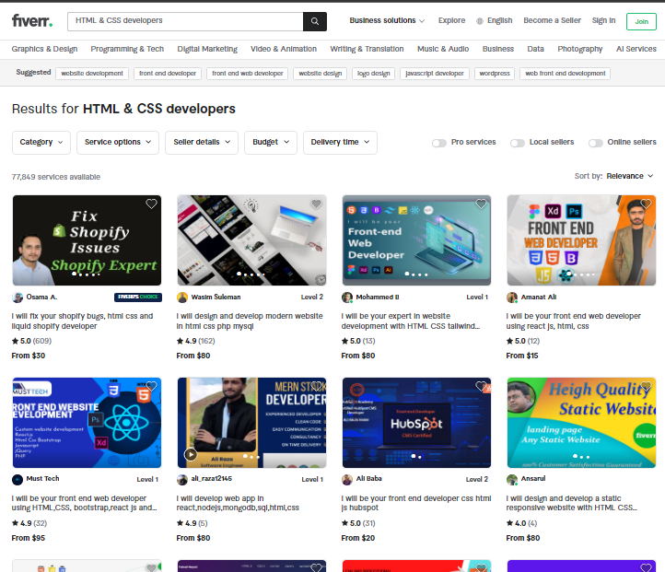Open Ansarul profile avatar

pyautogui.click(x=512, y=480)
